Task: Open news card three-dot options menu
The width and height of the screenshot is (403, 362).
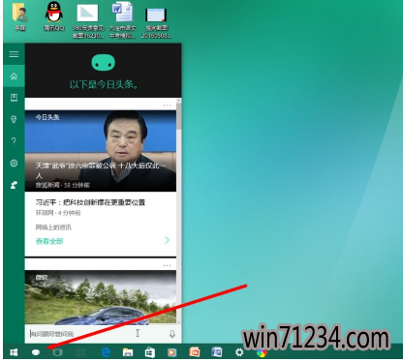Action: coord(167,106)
